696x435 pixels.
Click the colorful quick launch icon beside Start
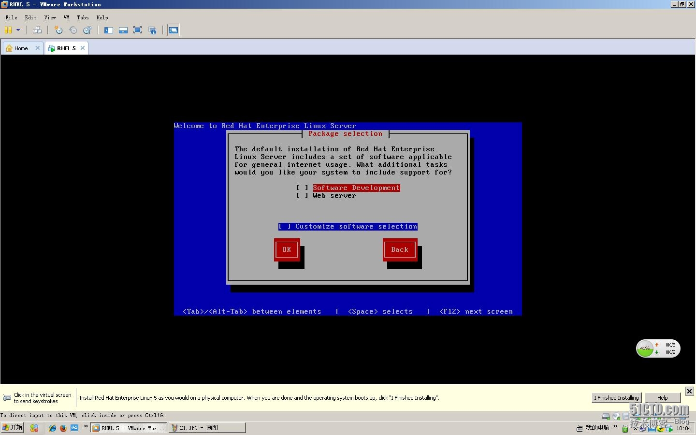pos(34,428)
